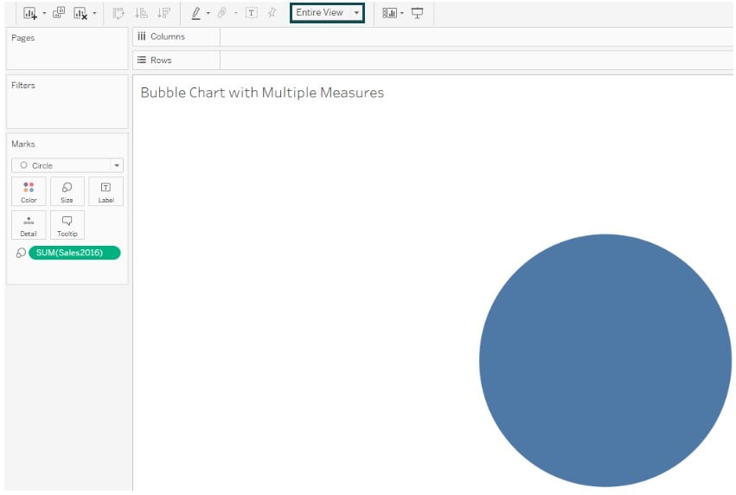Screen dimensions: 736x495
Task: Click the Rows shelf
Action: click(432, 60)
